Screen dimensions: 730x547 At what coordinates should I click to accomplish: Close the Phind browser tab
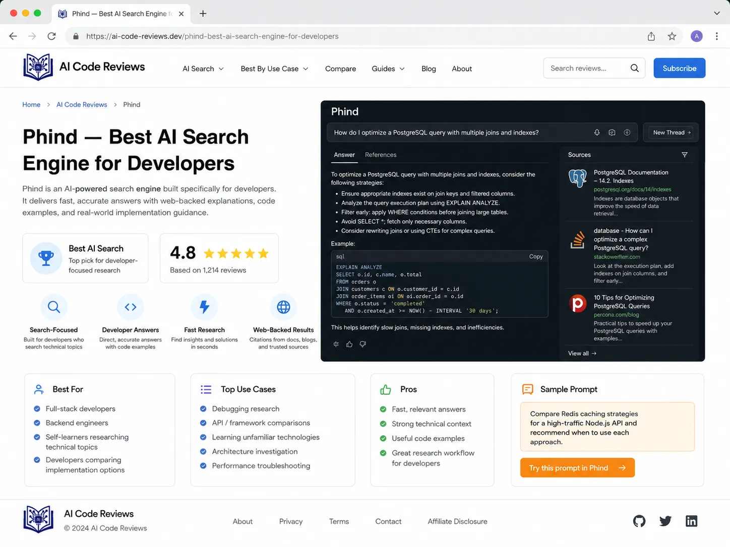coord(181,14)
